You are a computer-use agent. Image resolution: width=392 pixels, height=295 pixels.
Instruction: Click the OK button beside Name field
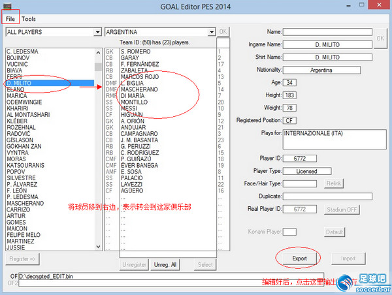point(380,39)
